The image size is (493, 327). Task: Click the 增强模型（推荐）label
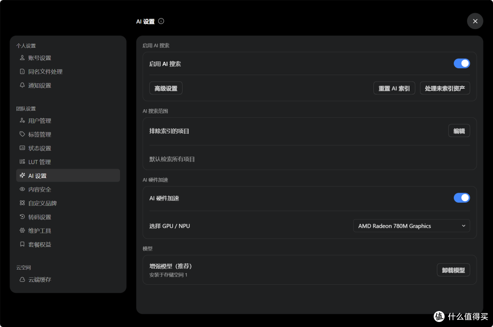(x=170, y=266)
